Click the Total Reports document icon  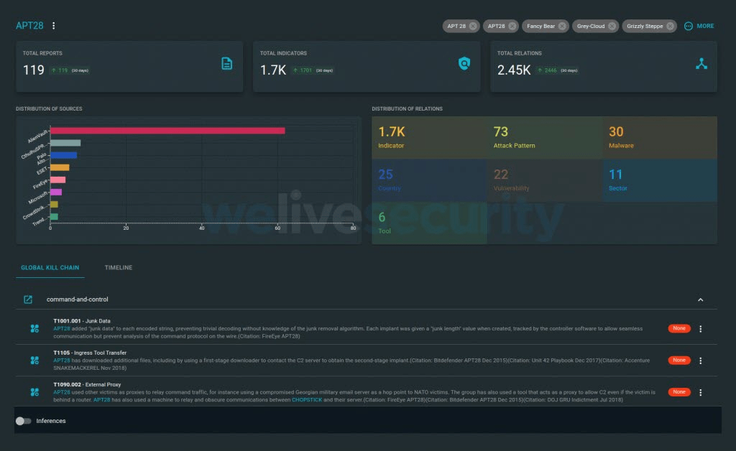[x=227, y=64]
